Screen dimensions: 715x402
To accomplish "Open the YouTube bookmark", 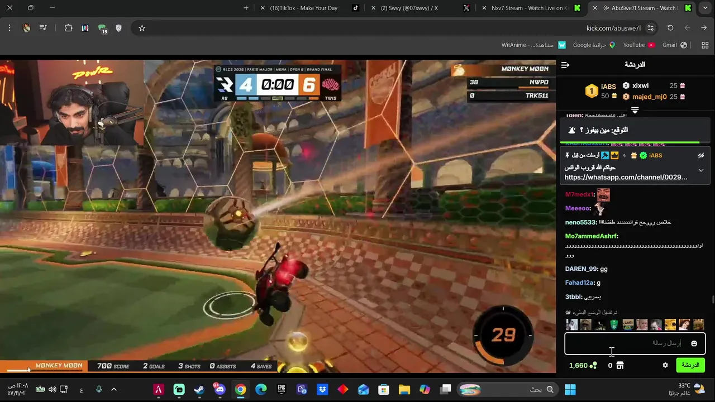I will click(638, 45).
